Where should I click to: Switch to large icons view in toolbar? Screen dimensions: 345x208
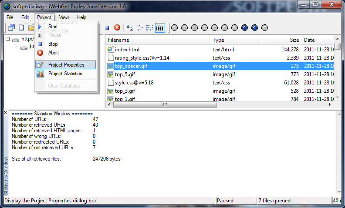point(130,28)
